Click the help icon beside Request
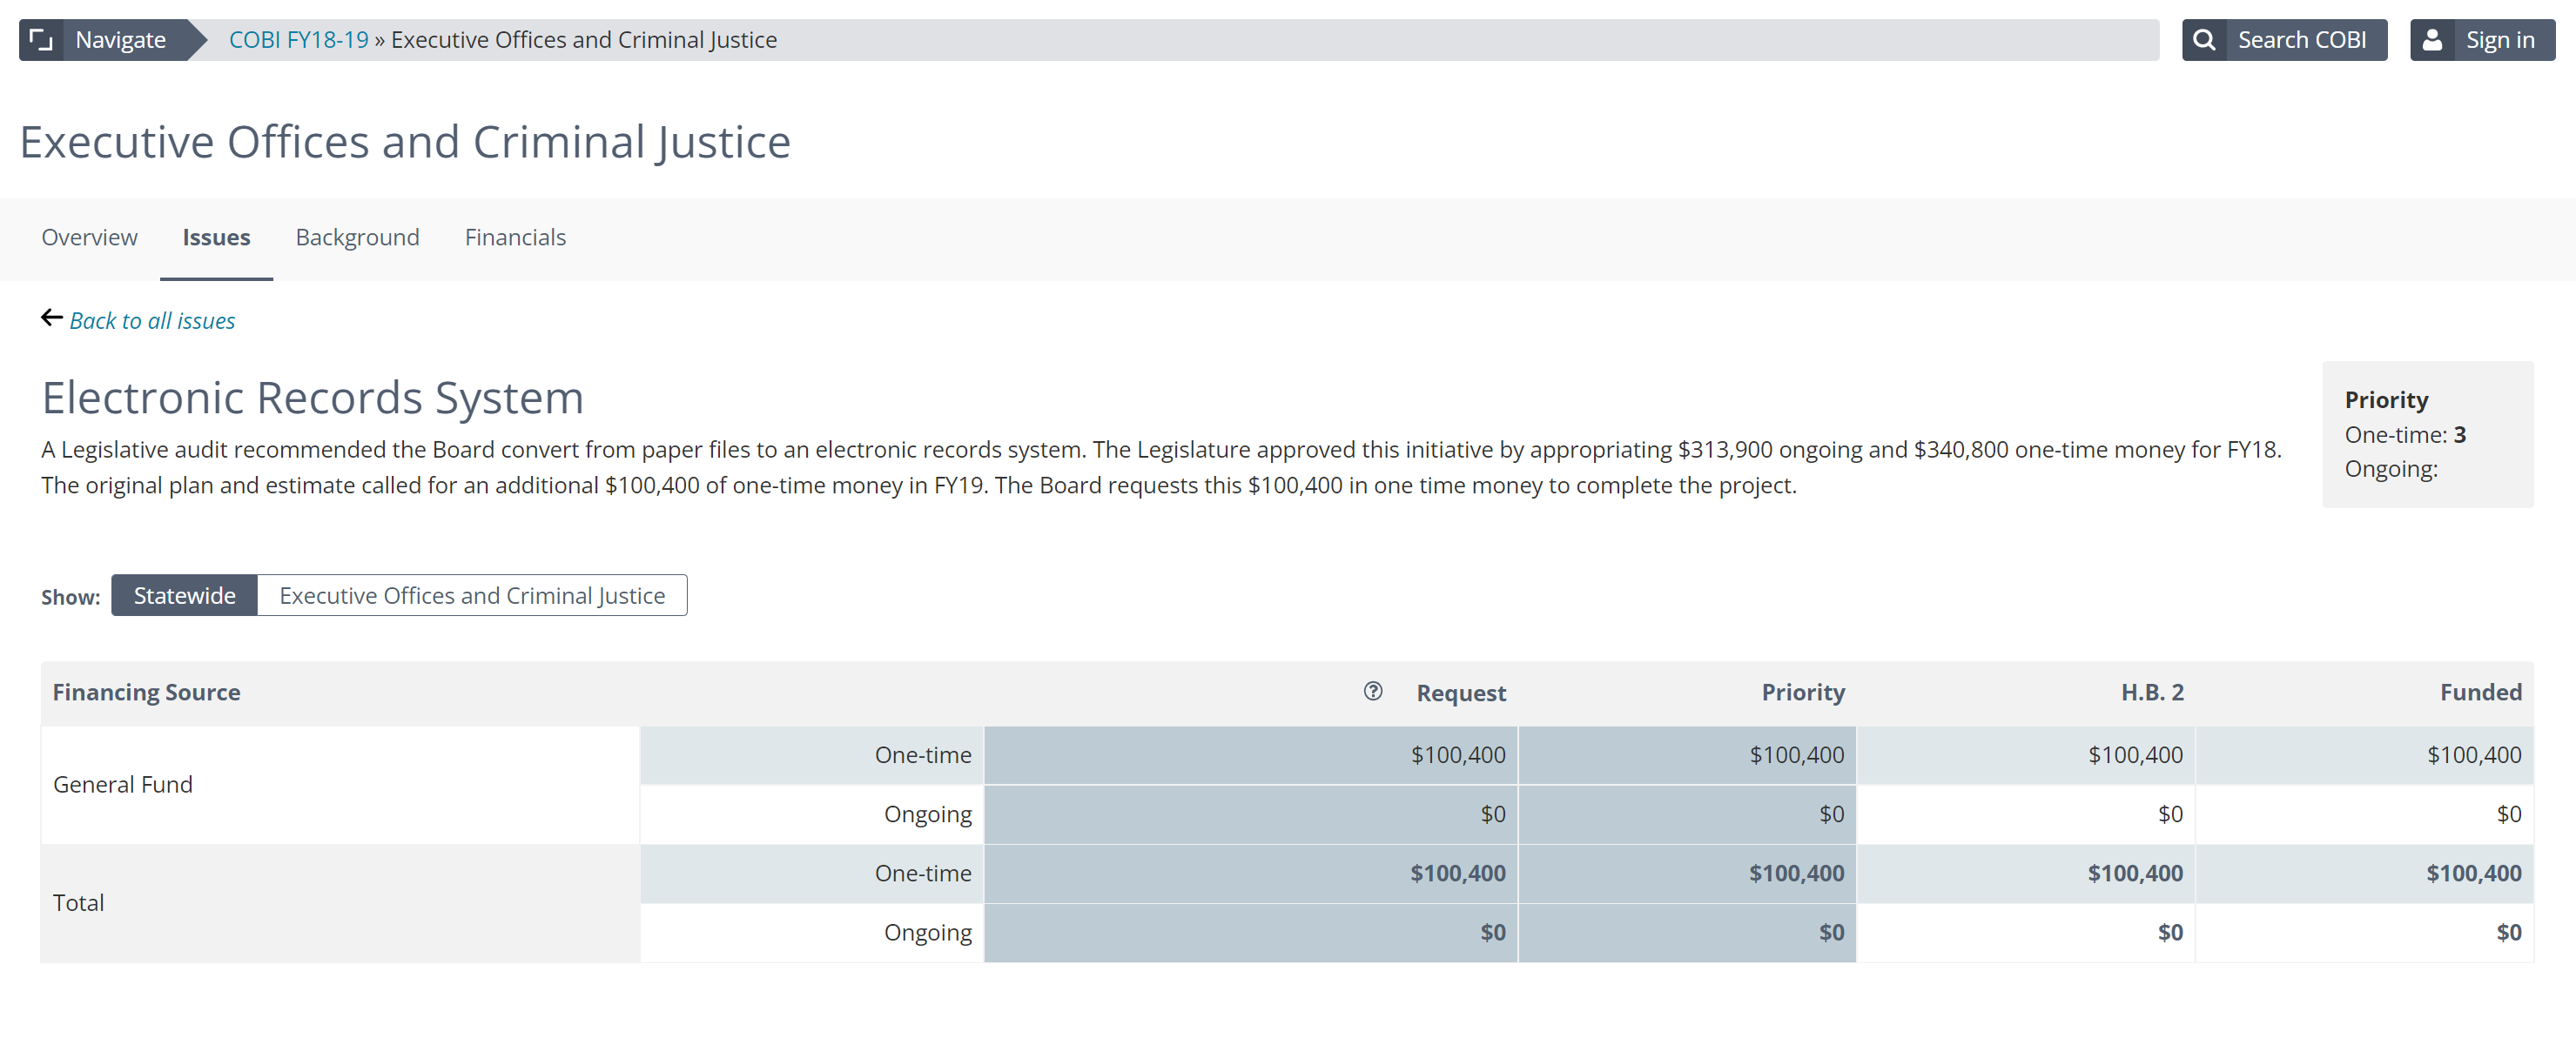 click(x=1372, y=692)
